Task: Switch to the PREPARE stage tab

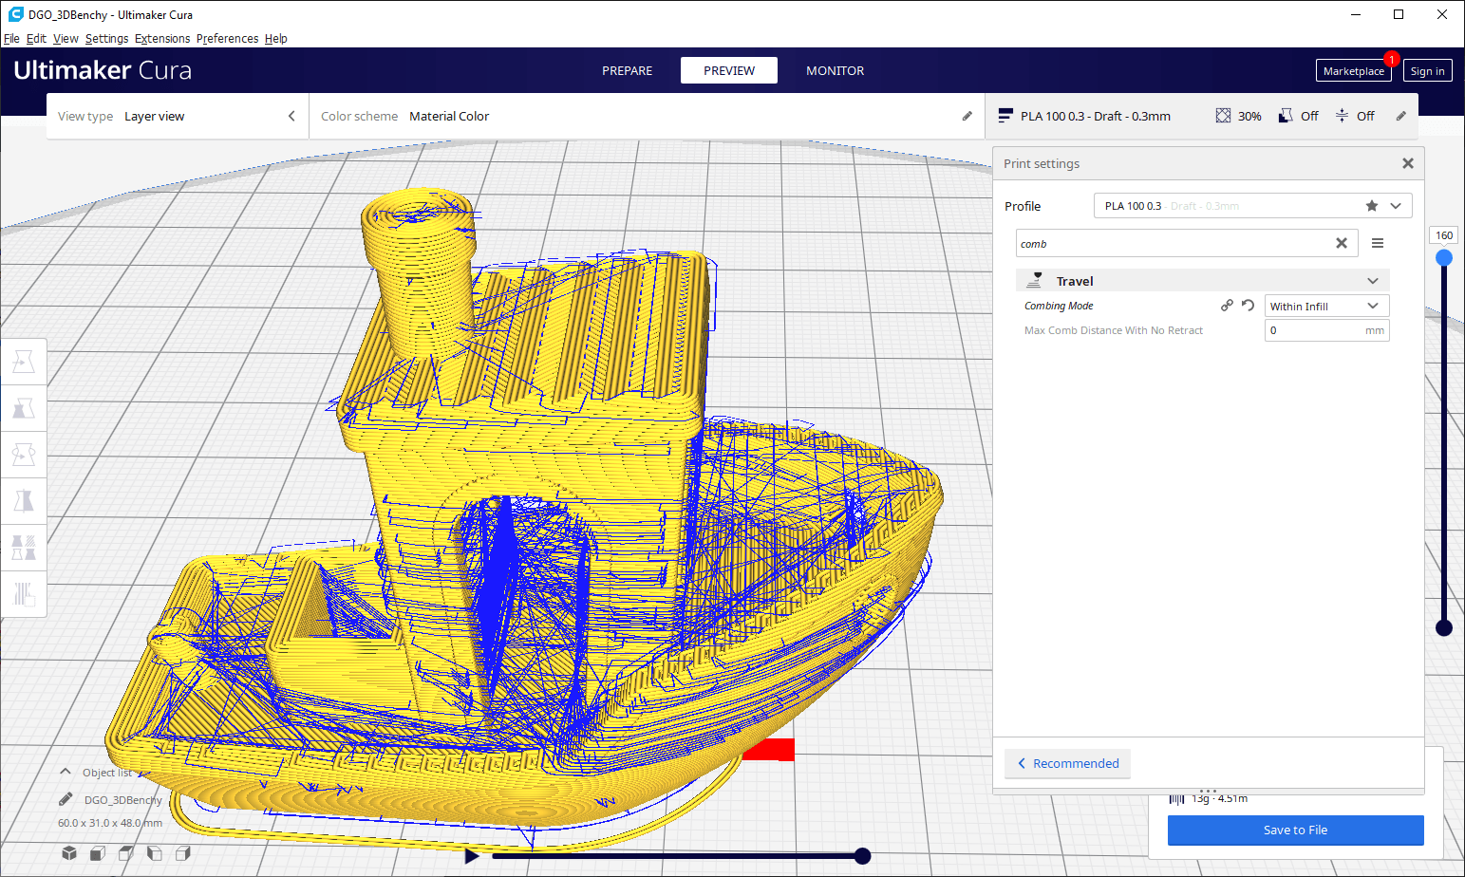Action: pyautogui.click(x=627, y=70)
